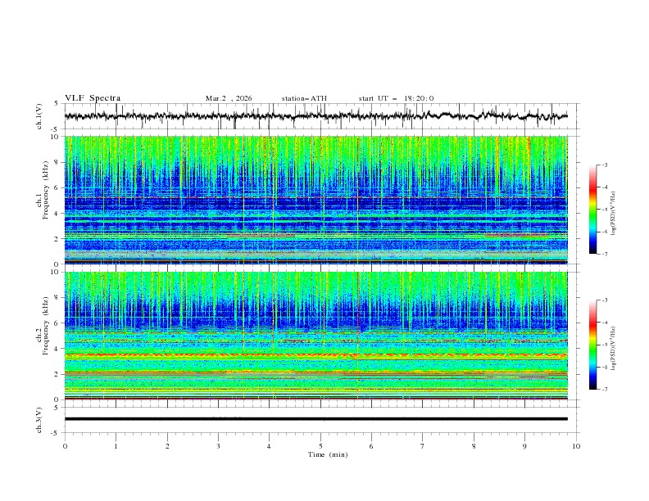Click the "ch.2 Frequency (kHz)" axis label
Viewport: 649px width, 501px height.
click(43, 326)
